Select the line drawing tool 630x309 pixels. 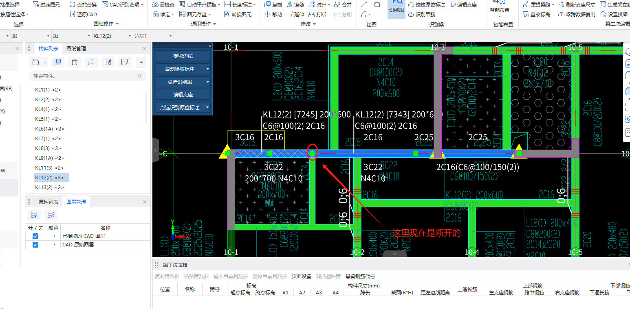[364, 4]
